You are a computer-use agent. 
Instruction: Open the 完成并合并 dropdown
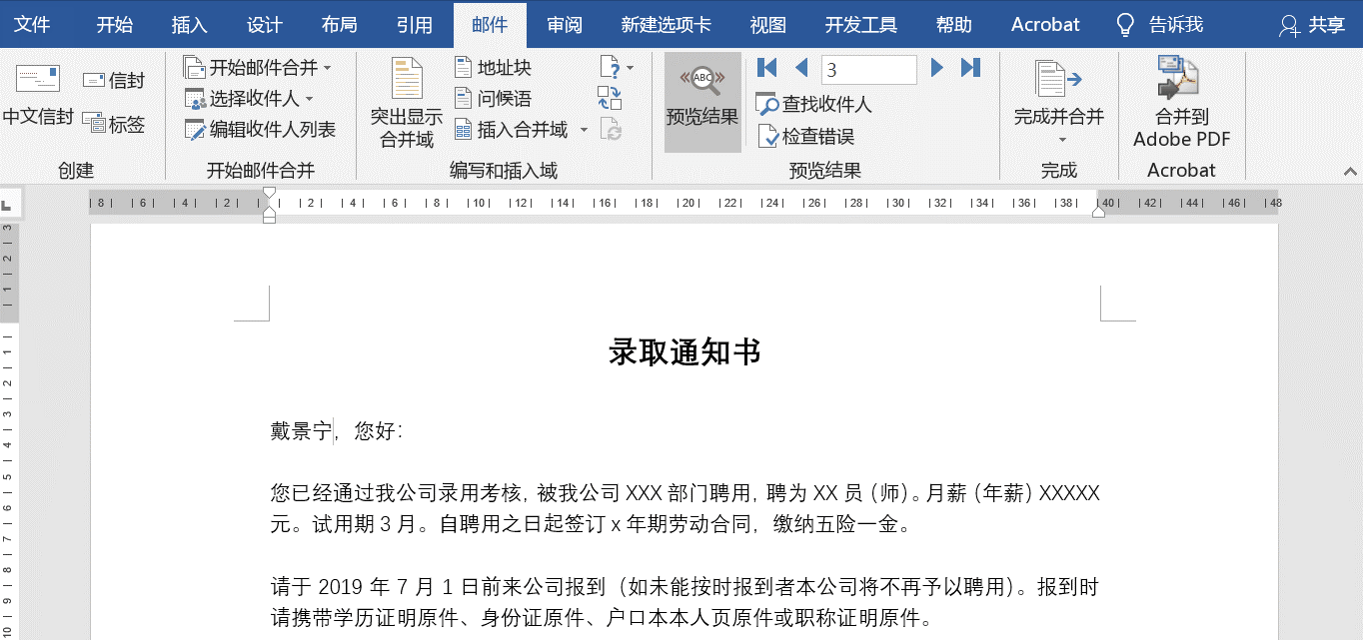pos(1060,102)
